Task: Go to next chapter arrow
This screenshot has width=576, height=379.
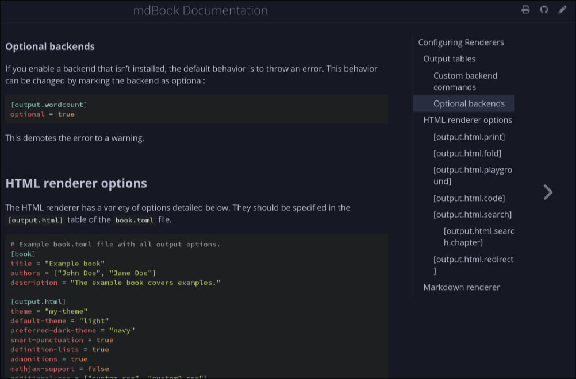Action: click(x=548, y=192)
